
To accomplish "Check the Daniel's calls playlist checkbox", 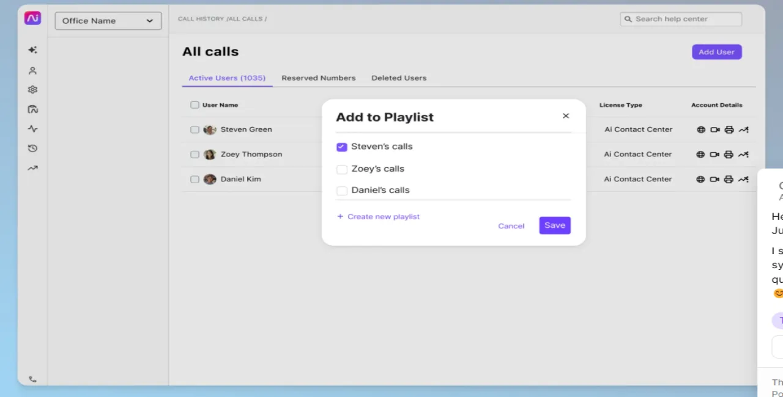I will point(342,191).
